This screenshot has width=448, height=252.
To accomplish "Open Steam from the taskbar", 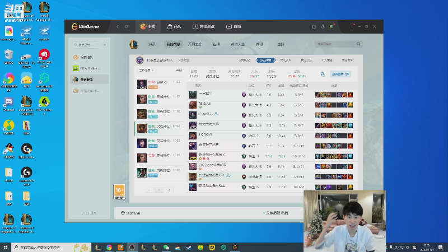I will point(189,248).
